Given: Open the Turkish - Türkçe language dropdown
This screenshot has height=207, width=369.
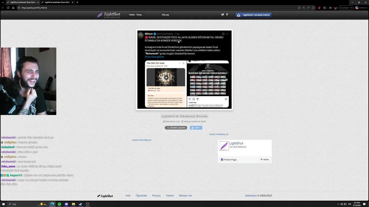Looking at the screenshot, I should (x=136, y=15).
